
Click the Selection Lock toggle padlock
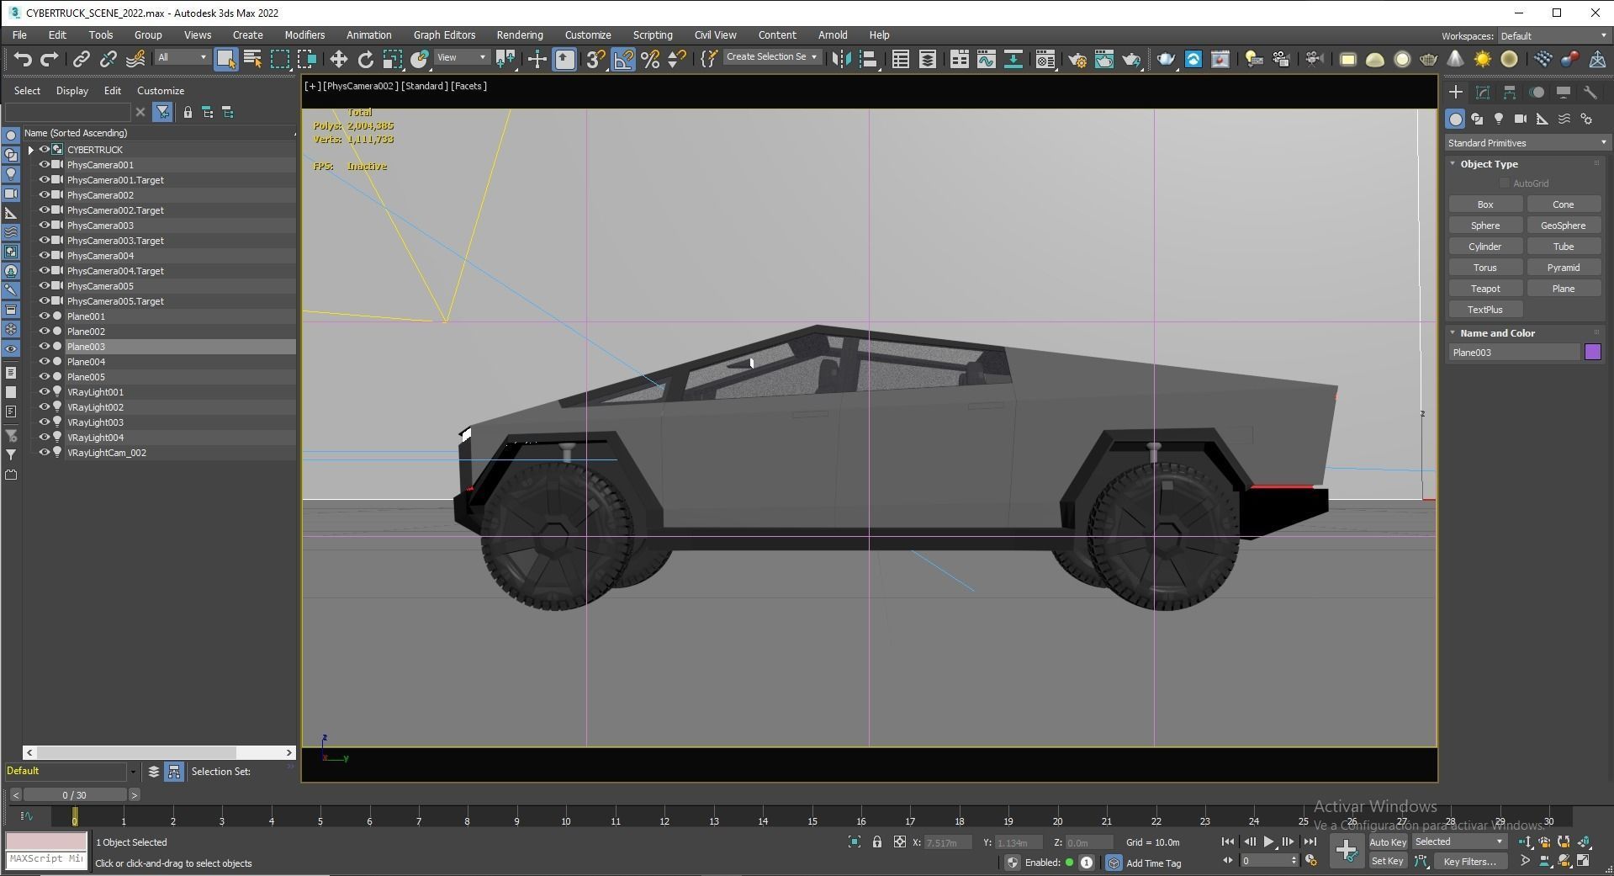(877, 841)
